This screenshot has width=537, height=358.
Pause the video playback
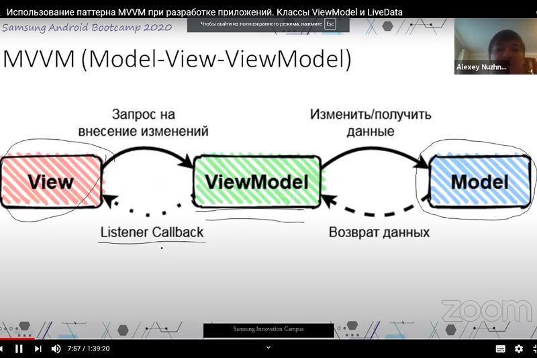tap(19, 349)
